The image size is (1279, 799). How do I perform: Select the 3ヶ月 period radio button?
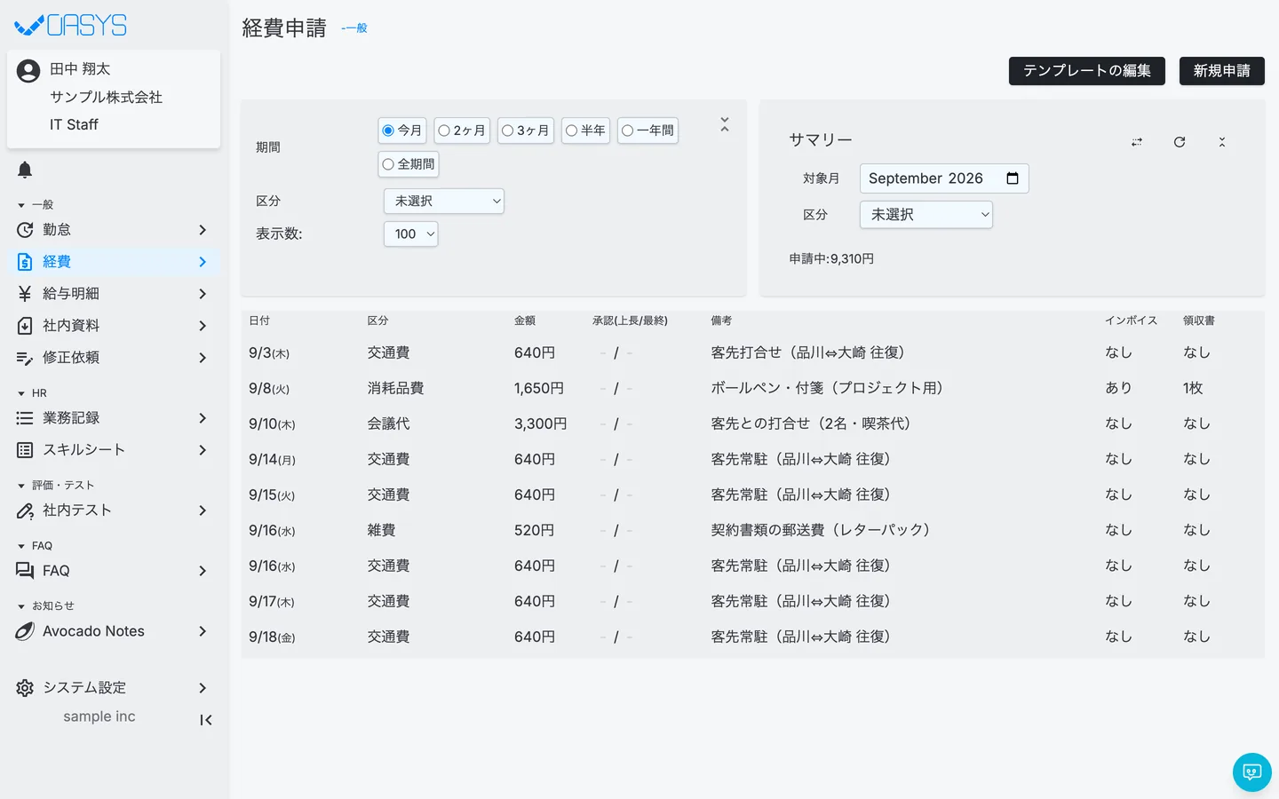[x=507, y=131]
